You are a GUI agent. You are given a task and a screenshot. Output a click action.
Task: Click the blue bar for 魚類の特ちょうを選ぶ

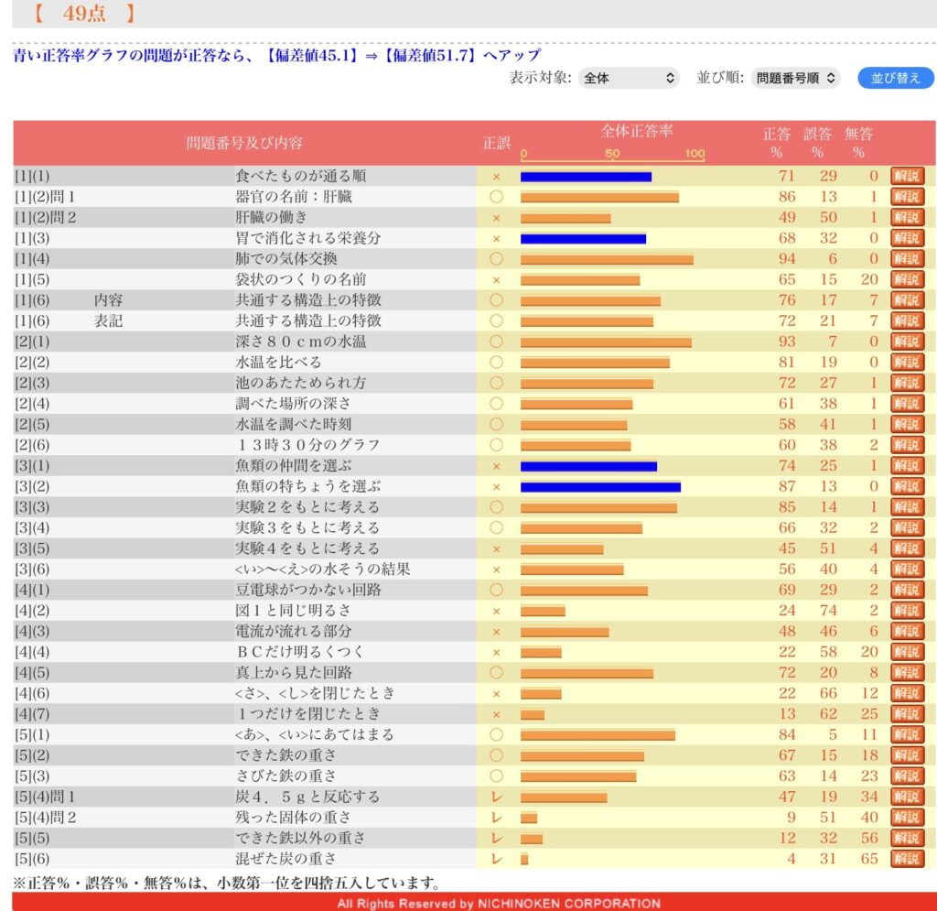[600, 486]
